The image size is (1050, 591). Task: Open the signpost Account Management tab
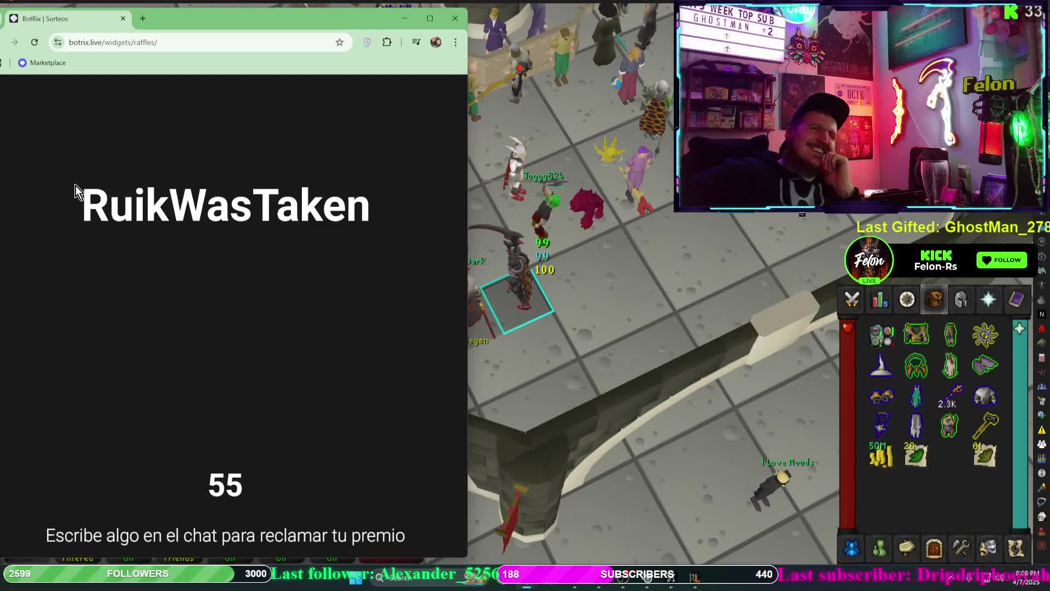(907, 548)
